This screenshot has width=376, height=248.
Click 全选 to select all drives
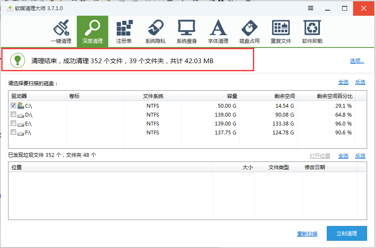click(x=343, y=82)
